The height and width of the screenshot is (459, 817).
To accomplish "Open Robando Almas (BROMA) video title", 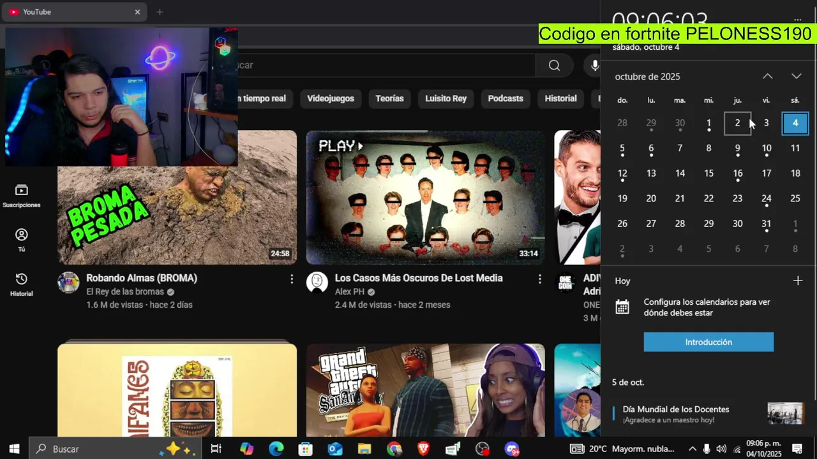I will tap(142, 278).
